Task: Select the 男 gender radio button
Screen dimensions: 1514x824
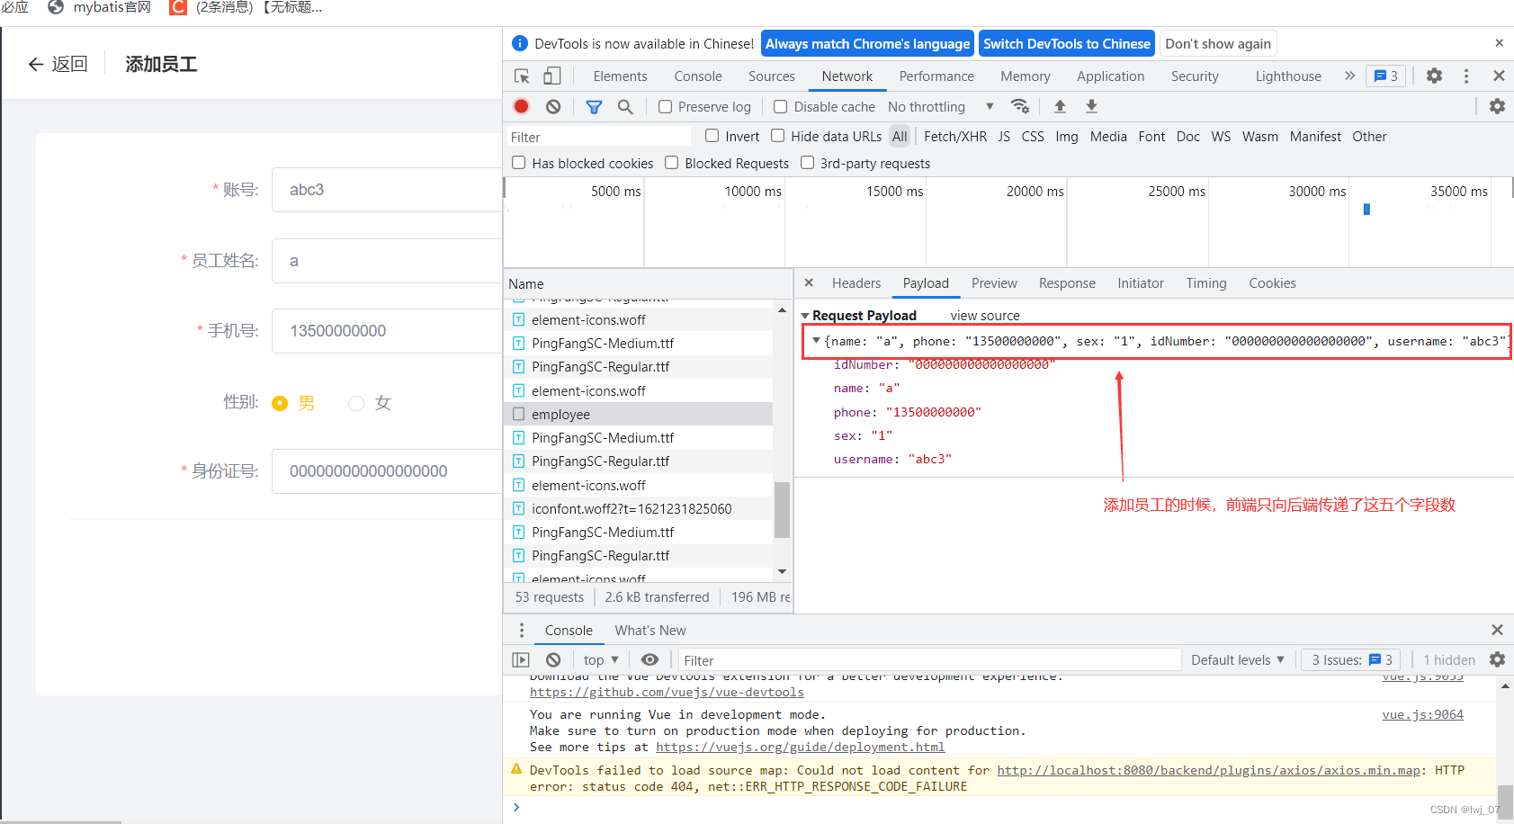Action: (280, 403)
